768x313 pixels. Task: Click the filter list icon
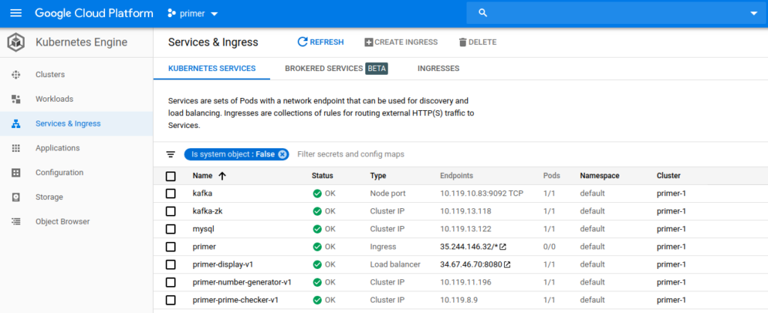pos(170,154)
